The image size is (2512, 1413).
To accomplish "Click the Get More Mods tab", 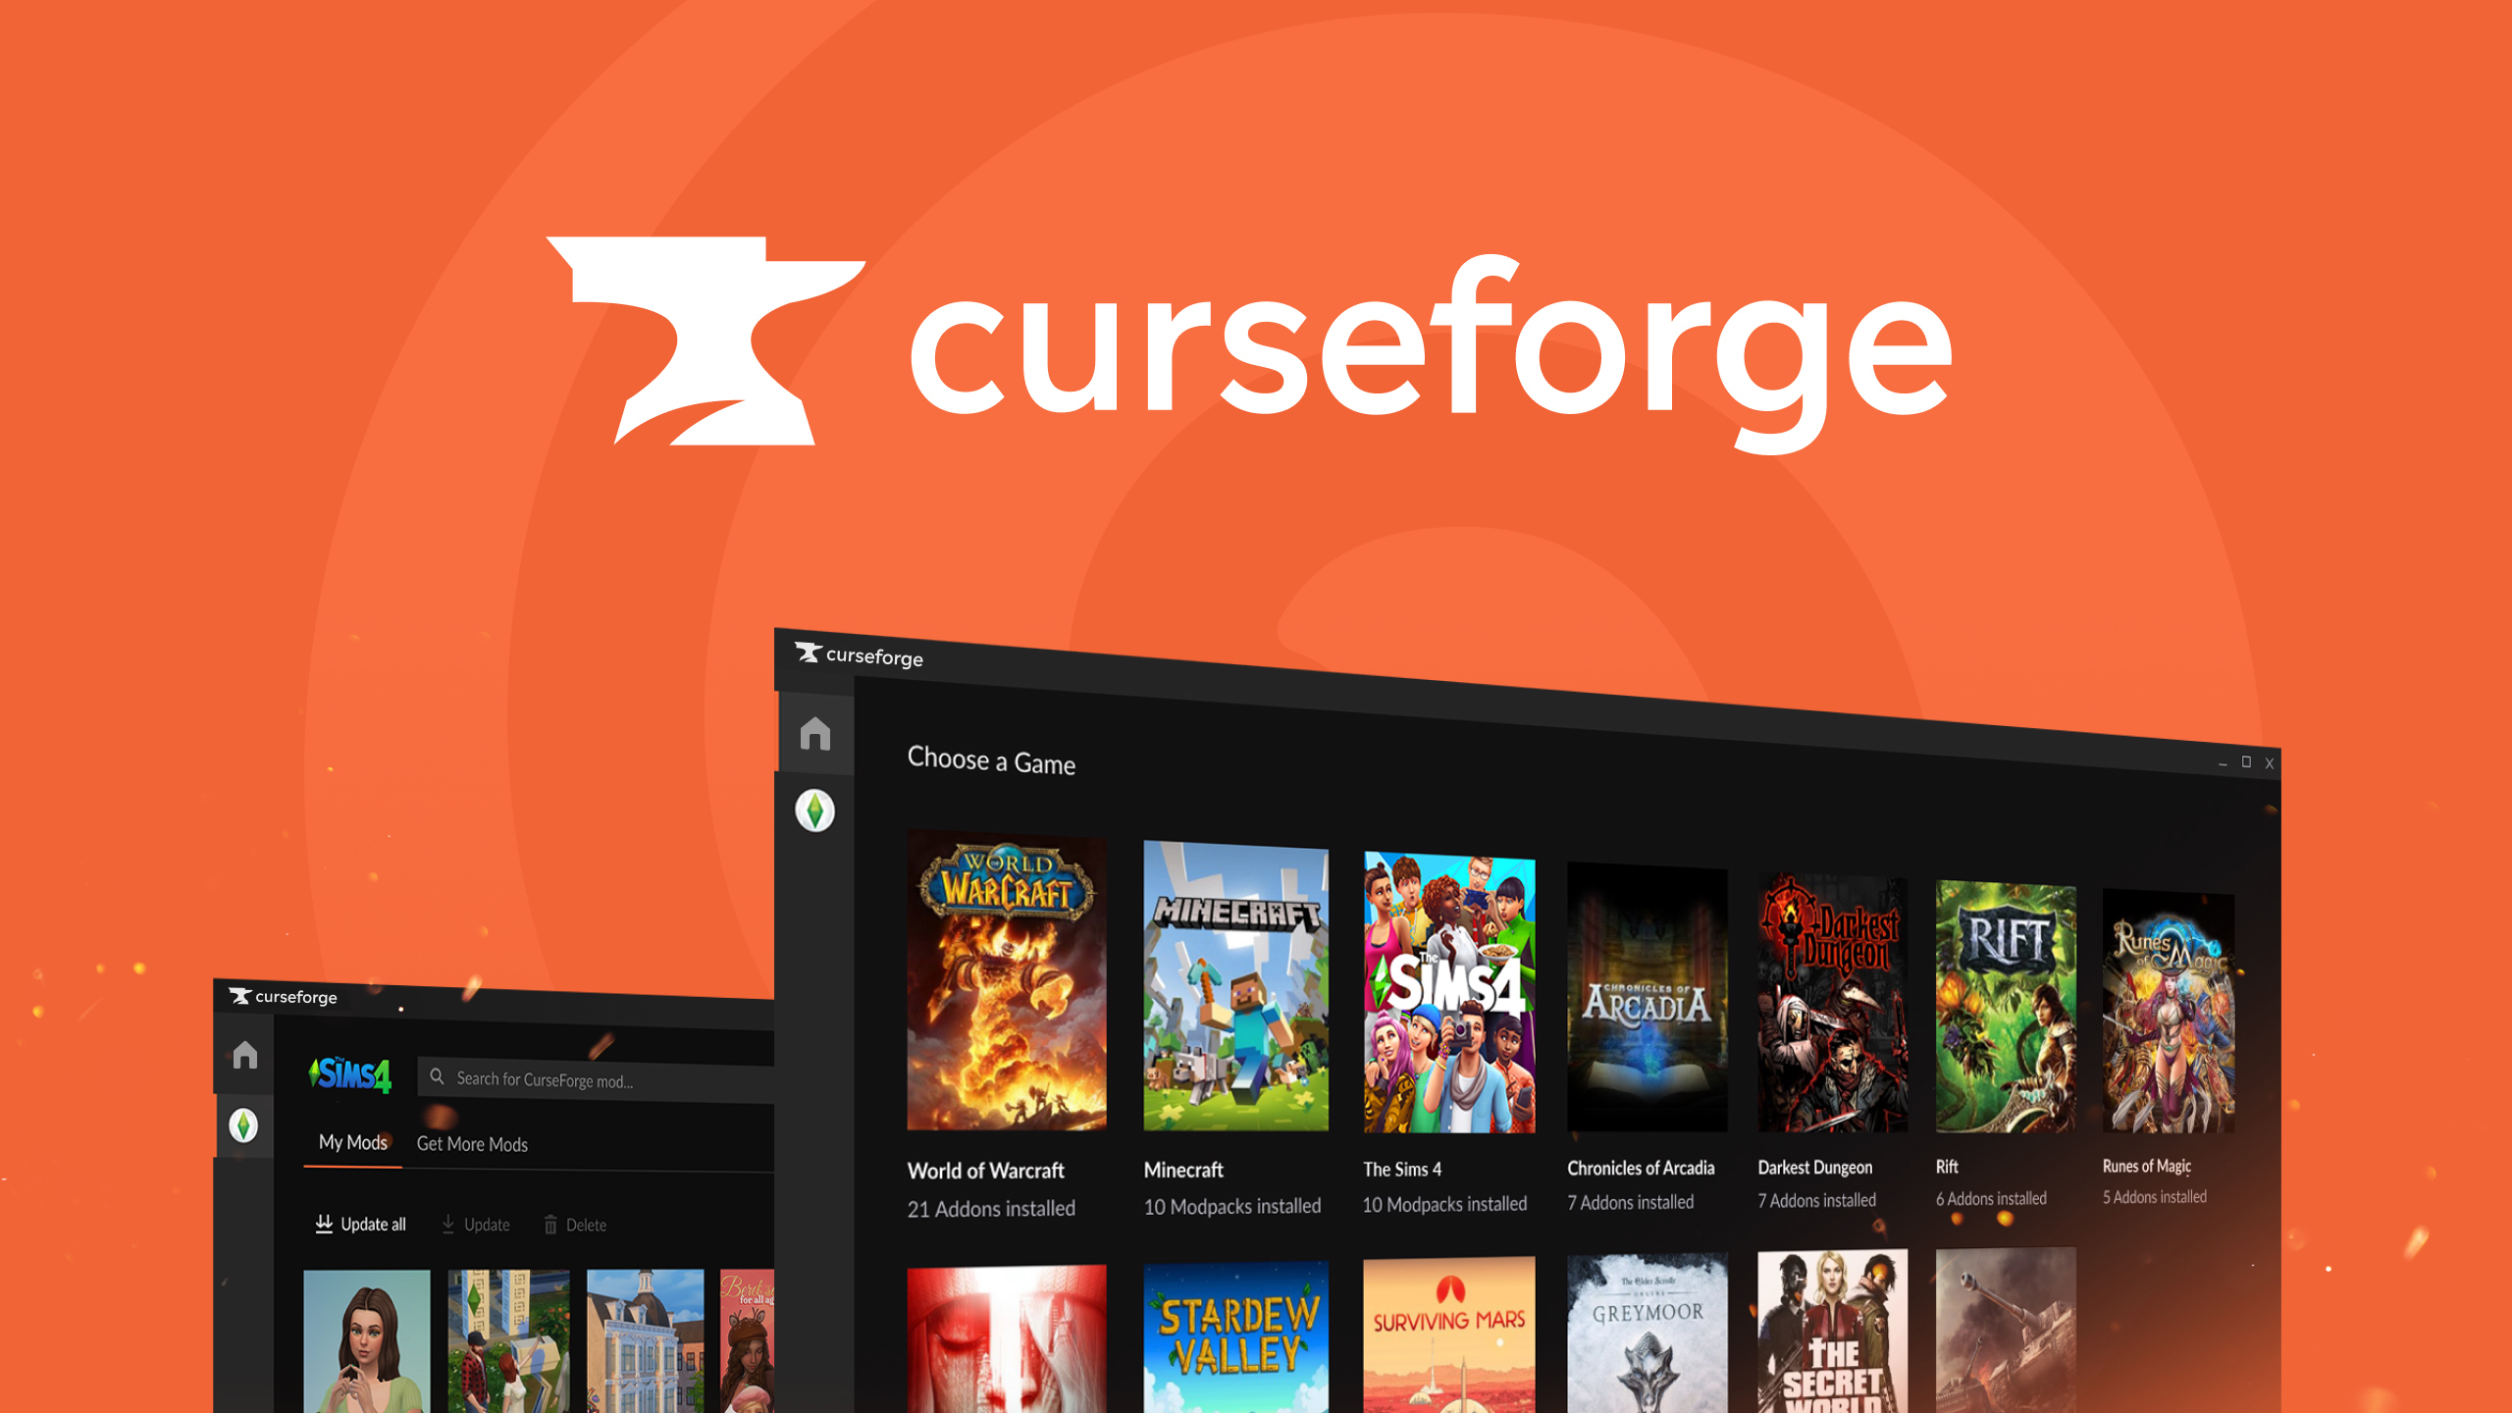I will 475,1142.
